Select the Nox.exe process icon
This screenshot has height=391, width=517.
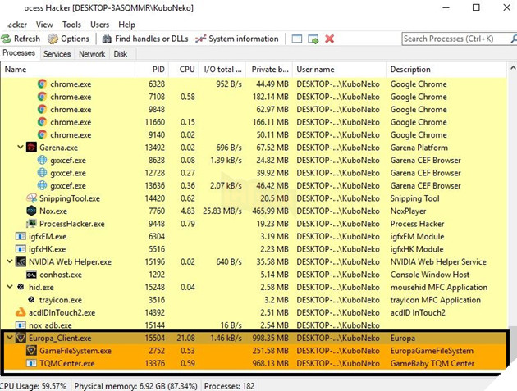32,211
